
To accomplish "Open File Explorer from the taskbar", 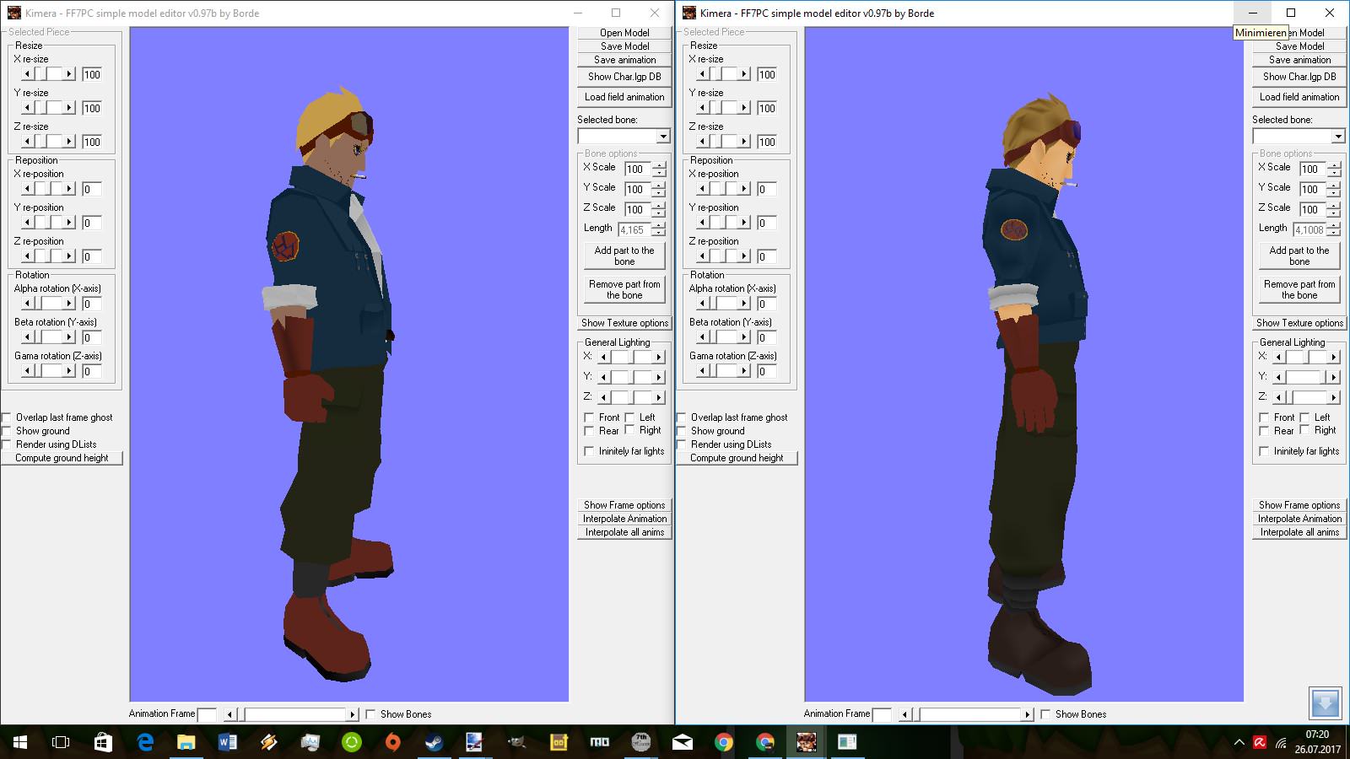I will [186, 742].
